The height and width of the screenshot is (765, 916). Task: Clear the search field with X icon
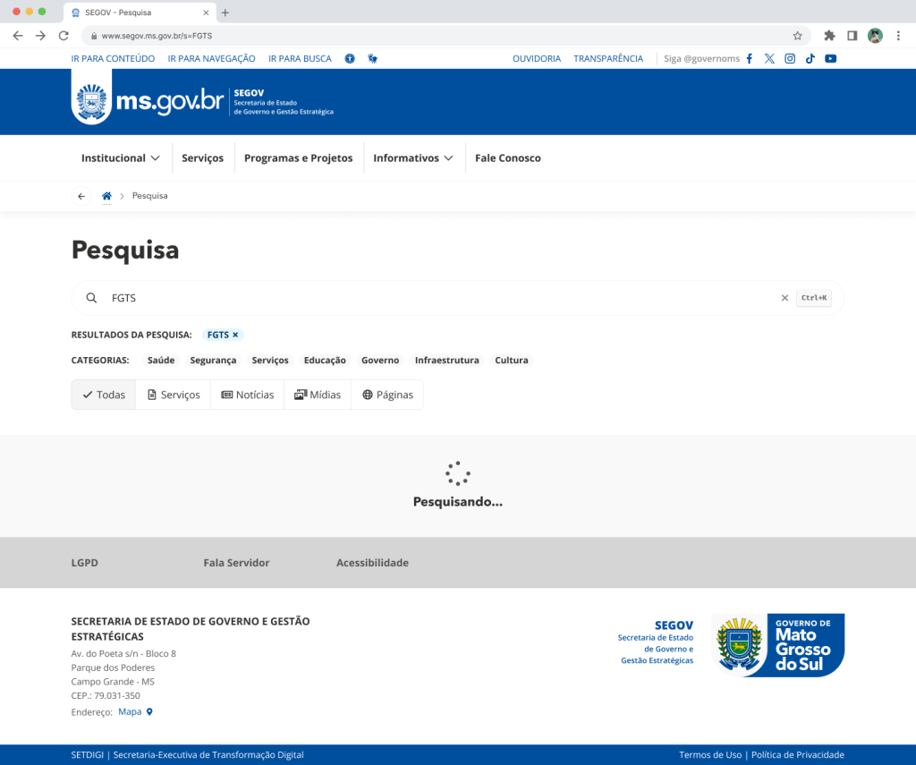click(x=785, y=298)
